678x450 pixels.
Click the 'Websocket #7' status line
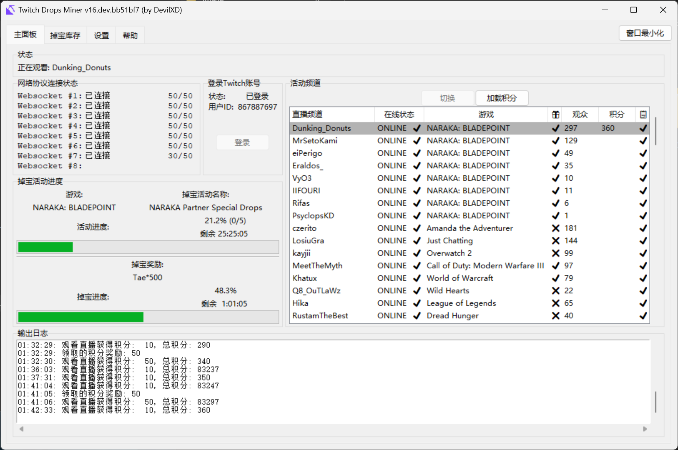click(x=105, y=156)
